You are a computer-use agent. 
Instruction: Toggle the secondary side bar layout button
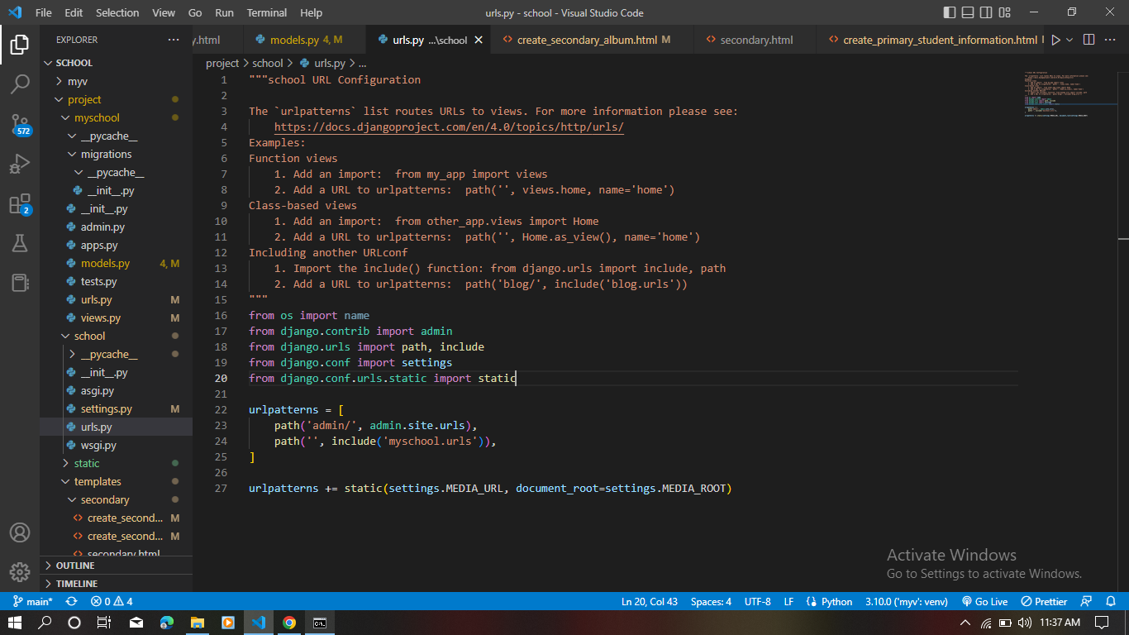(986, 12)
